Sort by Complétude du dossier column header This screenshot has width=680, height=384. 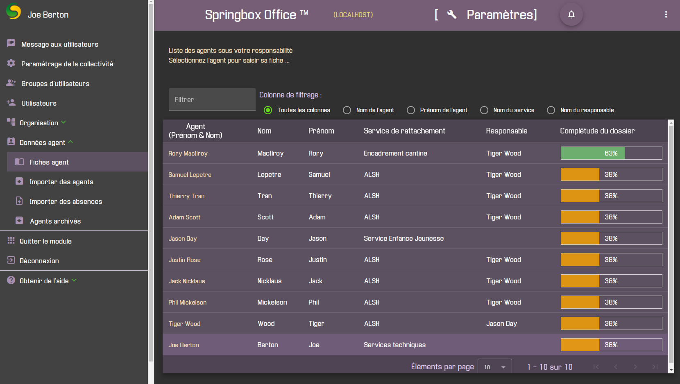pyautogui.click(x=597, y=131)
